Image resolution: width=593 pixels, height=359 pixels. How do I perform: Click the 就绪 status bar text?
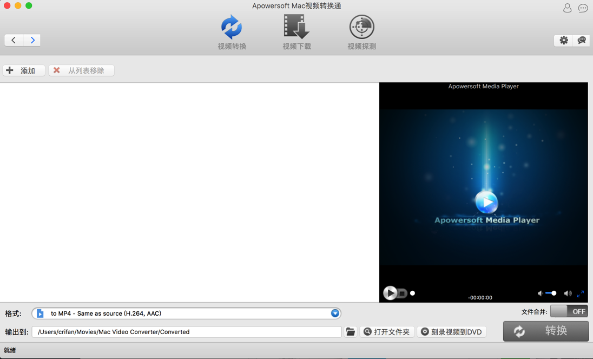click(10, 350)
